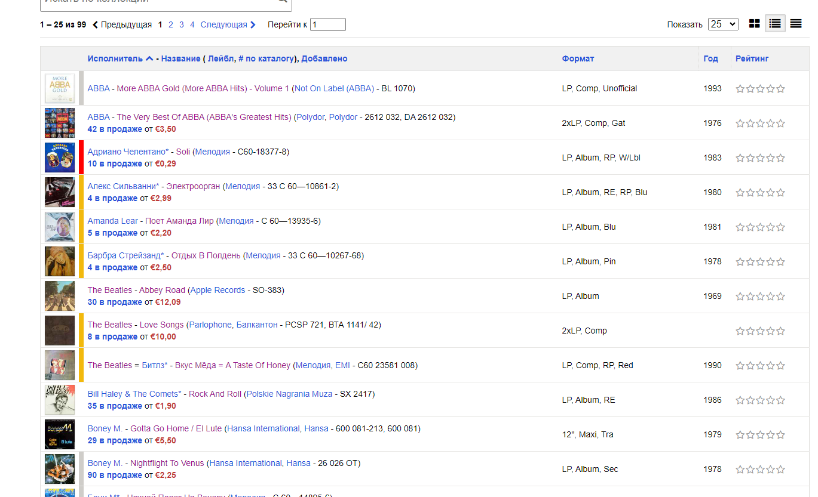Switch to compact text-only list view

tap(796, 24)
